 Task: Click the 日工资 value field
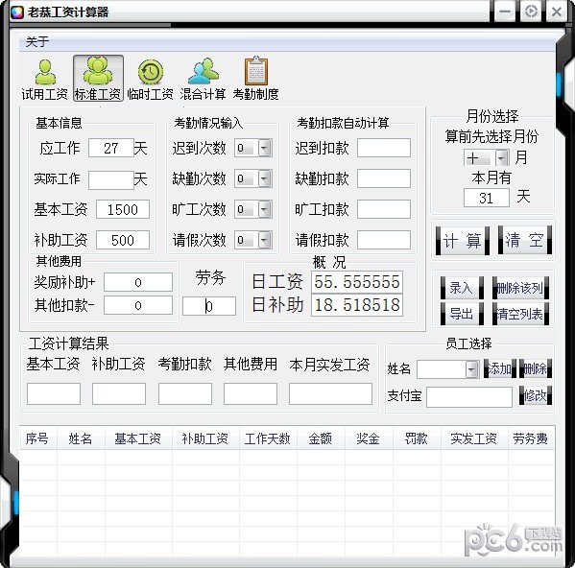click(x=357, y=282)
